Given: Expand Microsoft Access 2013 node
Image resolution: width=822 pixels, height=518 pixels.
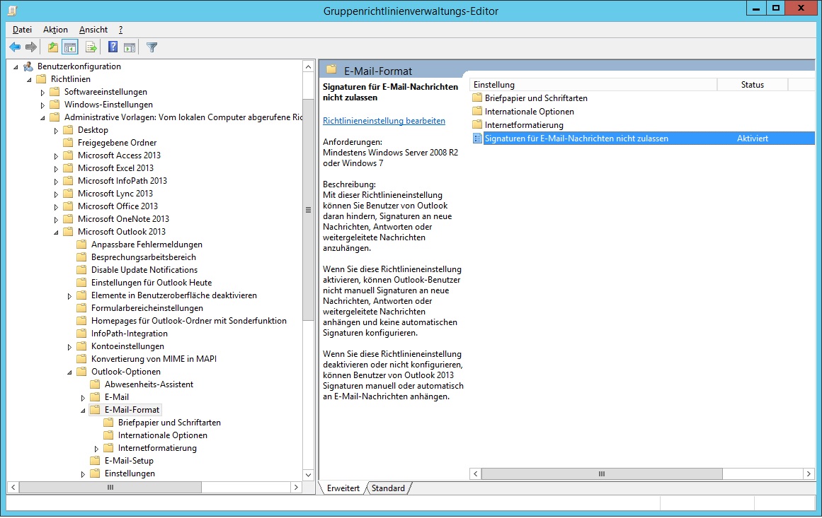Looking at the screenshot, I should coord(56,156).
